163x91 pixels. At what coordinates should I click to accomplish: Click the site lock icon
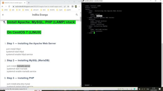pyautogui.click(x=13, y=7)
